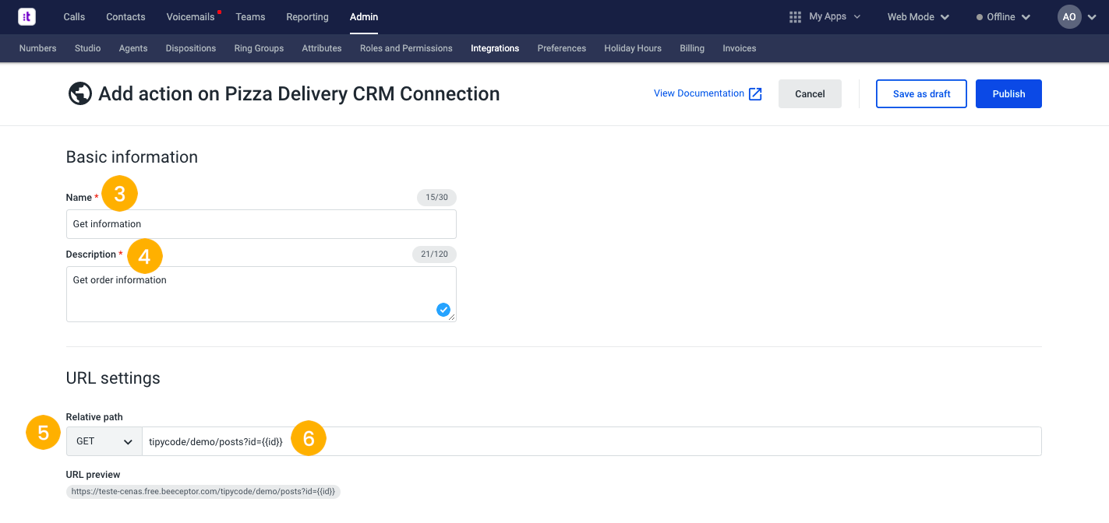The height and width of the screenshot is (523, 1109).
Task: Open the GET method dropdown
Action: pos(104,441)
